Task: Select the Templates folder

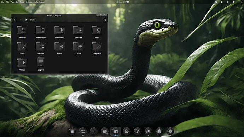Action: (97, 47)
